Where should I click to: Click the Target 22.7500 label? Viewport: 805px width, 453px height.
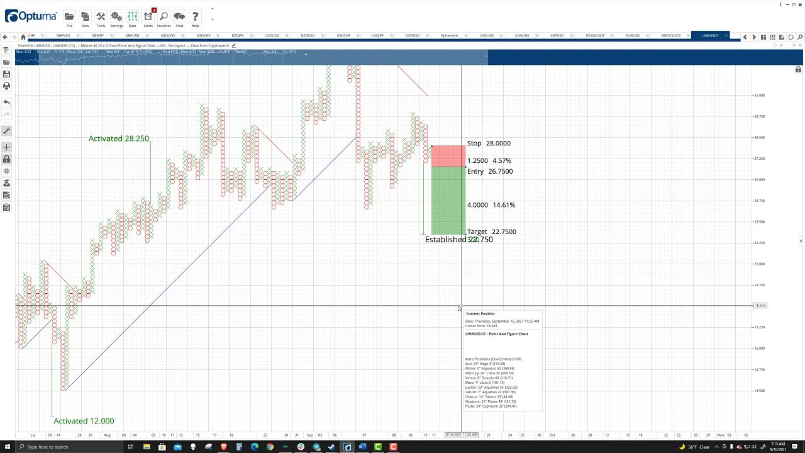(x=492, y=232)
